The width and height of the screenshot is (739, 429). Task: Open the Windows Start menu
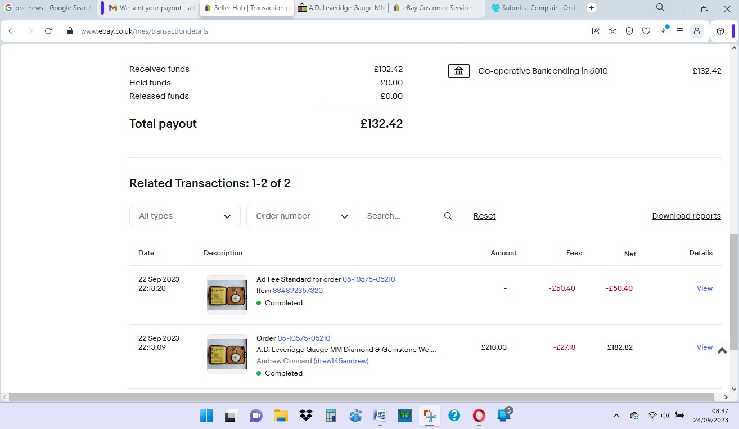[206, 416]
